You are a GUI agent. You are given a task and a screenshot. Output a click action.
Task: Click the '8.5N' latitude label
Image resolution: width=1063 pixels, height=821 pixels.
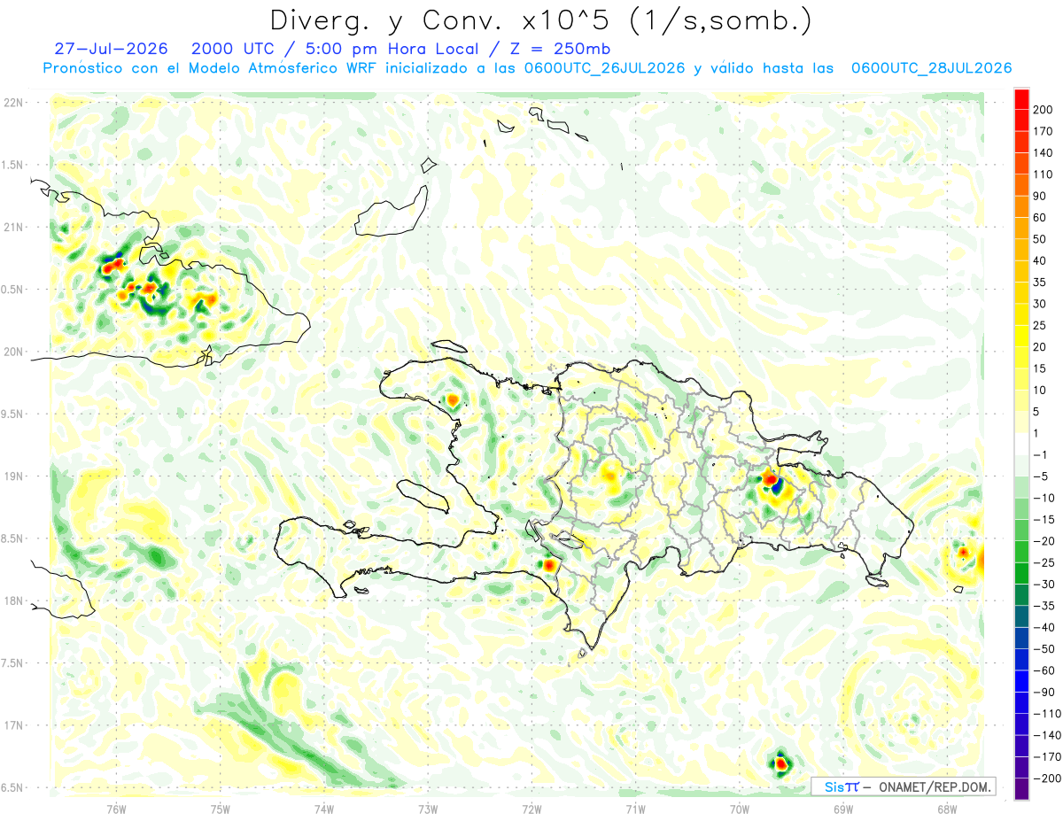tap(12, 538)
